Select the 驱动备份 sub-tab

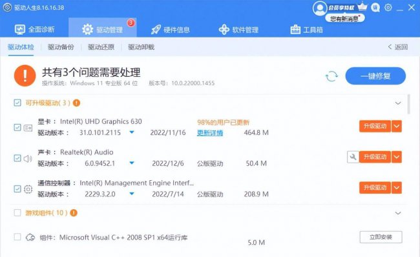pos(61,47)
